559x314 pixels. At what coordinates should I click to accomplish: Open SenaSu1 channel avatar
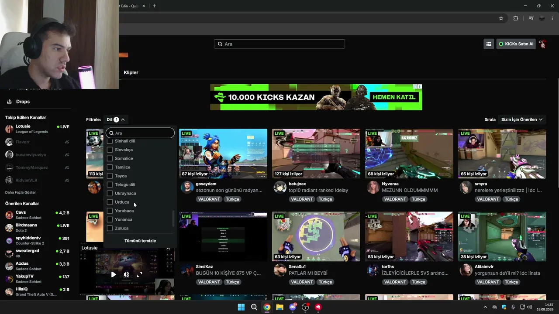click(280, 270)
